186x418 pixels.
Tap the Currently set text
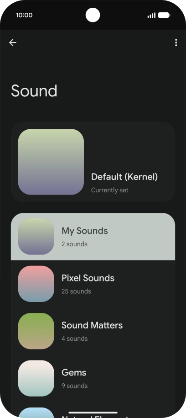tap(109, 190)
